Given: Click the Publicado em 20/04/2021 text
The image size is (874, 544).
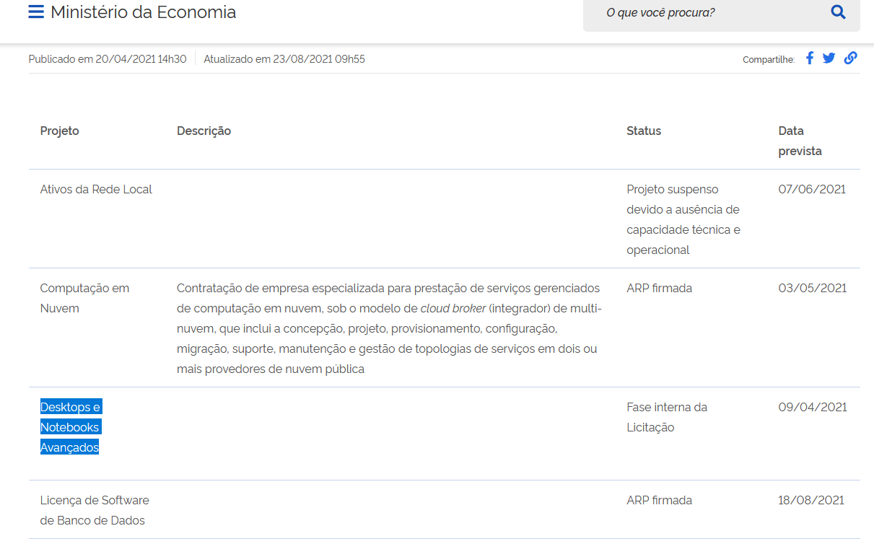Looking at the screenshot, I should pyautogui.click(x=107, y=59).
